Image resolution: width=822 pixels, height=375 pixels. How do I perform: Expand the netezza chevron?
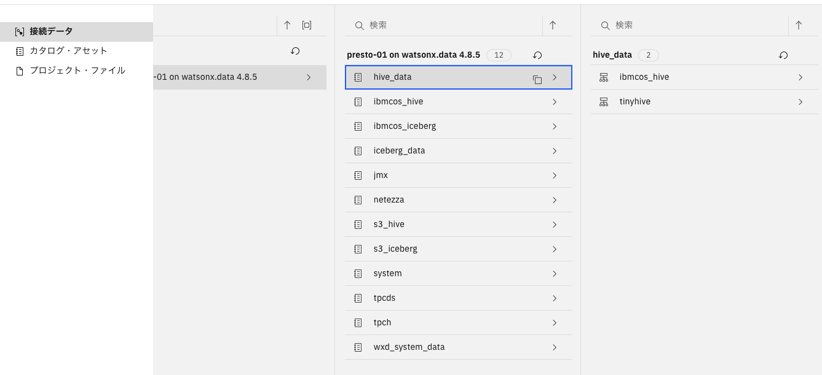pos(555,200)
